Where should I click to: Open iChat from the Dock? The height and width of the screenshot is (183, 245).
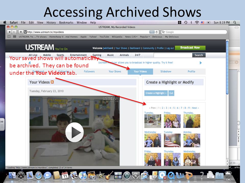[47, 176]
